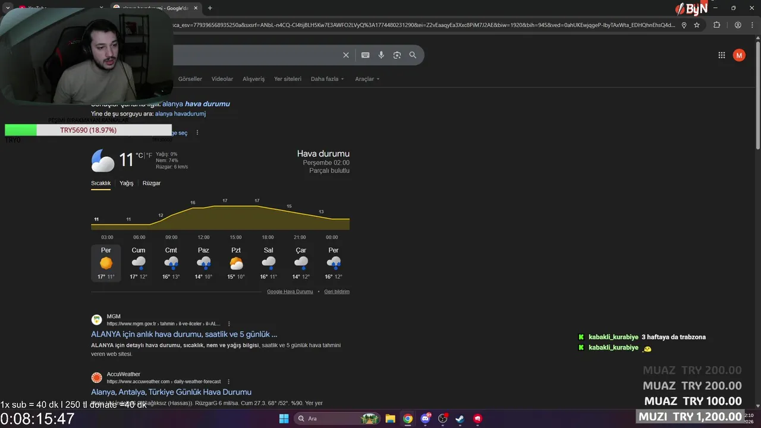
Task: Open OBS Studio from the taskbar
Action: point(443,418)
